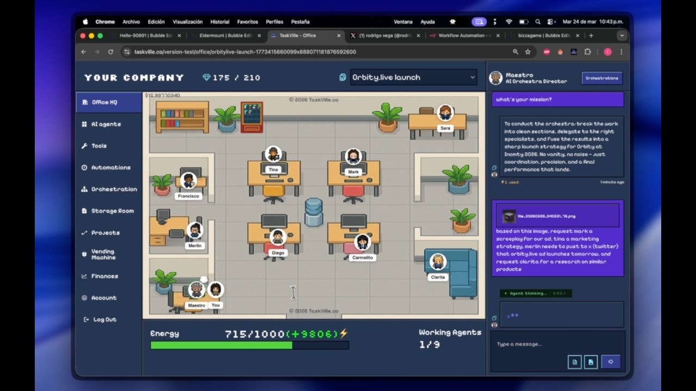The height and width of the screenshot is (391, 696).
Task: Select agent Tina at her desk
Action: pos(273,154)
